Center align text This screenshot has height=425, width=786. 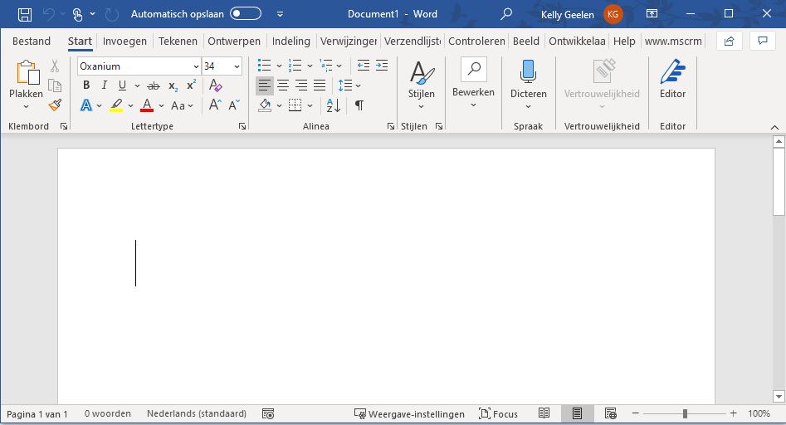coord(283,85)
